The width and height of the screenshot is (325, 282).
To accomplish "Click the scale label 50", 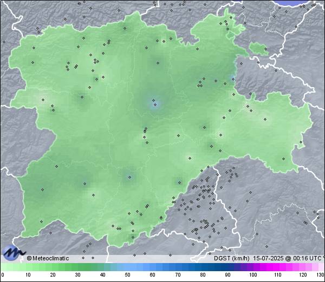I will point(127,275).
